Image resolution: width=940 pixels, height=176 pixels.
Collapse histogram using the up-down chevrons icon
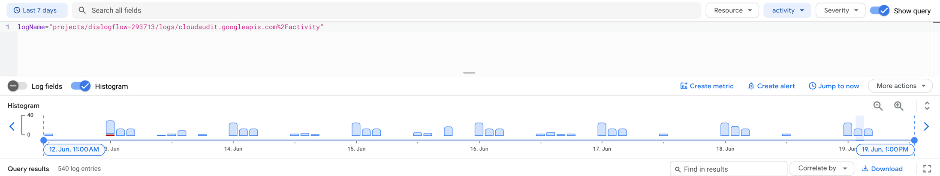(x=927, y=106)
